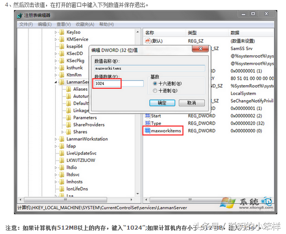The width and height of the screenshot is (286, 234).
Task: Open the 文件(F) menu
Action: (x=26, y=24)
